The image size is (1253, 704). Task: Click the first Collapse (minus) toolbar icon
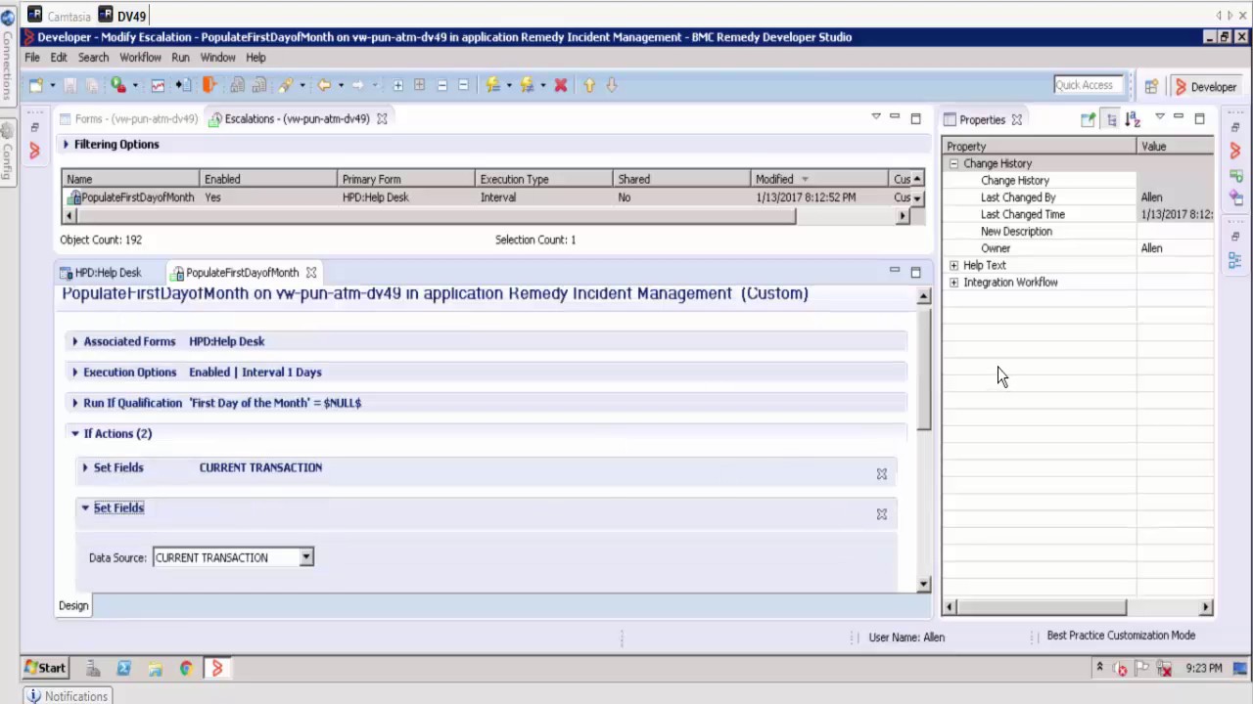(441, 86)
